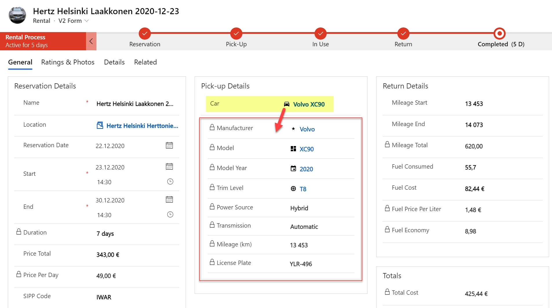
Task: Click the Fuel Consumed field 55,7
Action: coord(470,167)
